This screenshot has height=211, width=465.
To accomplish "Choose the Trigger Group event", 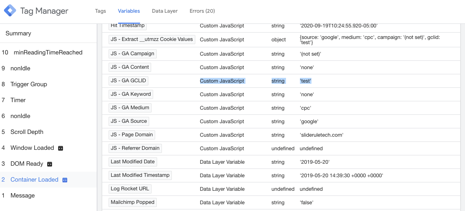I will (29, 84).
